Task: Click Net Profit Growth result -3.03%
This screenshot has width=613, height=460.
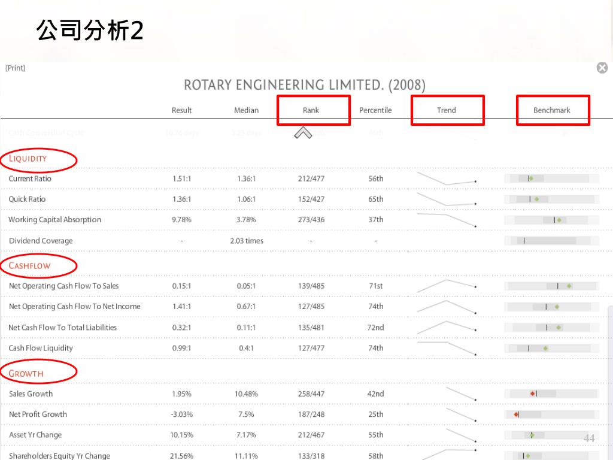Action: (x=182, y=414)
